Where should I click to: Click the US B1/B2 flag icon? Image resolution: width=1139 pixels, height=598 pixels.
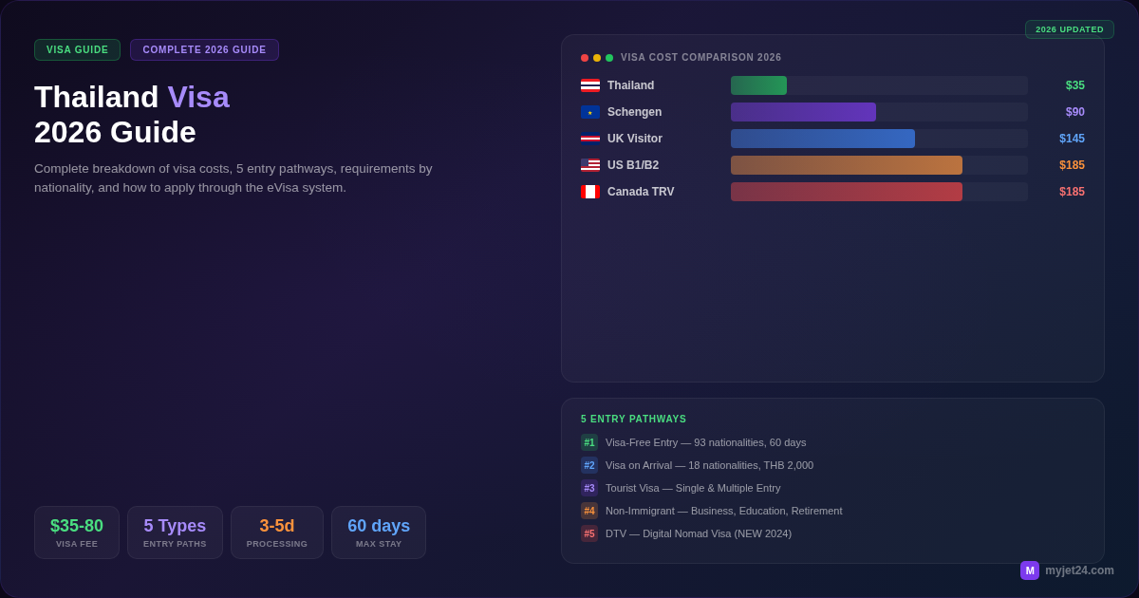pyautogui.click(x=589, y=165)
